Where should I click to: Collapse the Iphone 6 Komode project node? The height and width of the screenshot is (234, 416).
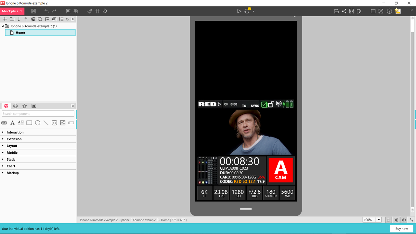3,26
